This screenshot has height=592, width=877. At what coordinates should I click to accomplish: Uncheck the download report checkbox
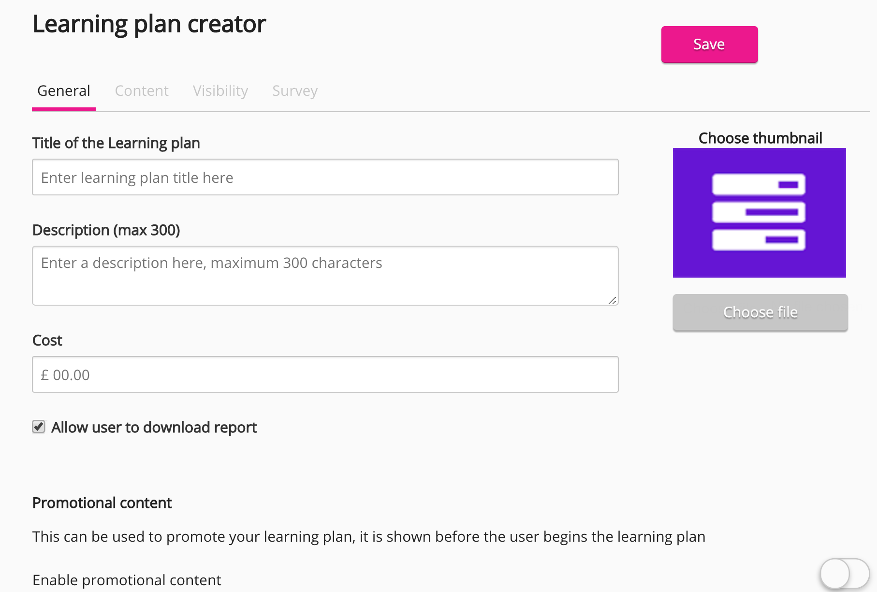[x=39, y=427]
